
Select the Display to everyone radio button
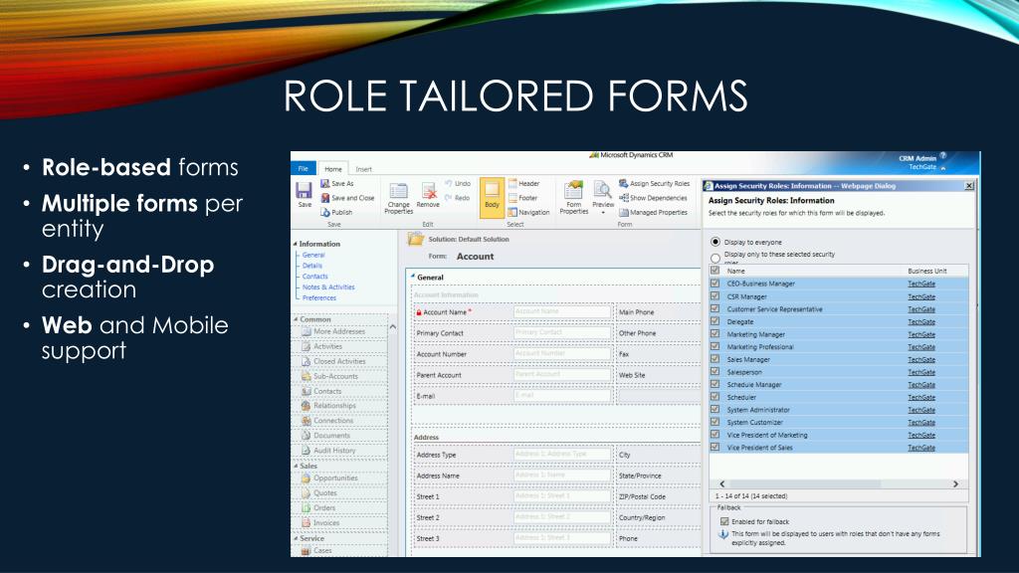click(x=715, y=242)
